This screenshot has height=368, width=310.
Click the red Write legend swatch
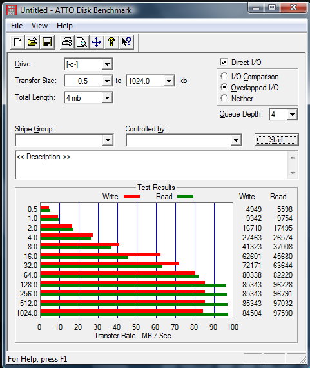pos(131,196)
